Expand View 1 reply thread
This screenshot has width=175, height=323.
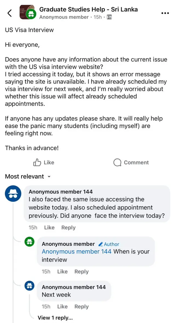point(55,318)
